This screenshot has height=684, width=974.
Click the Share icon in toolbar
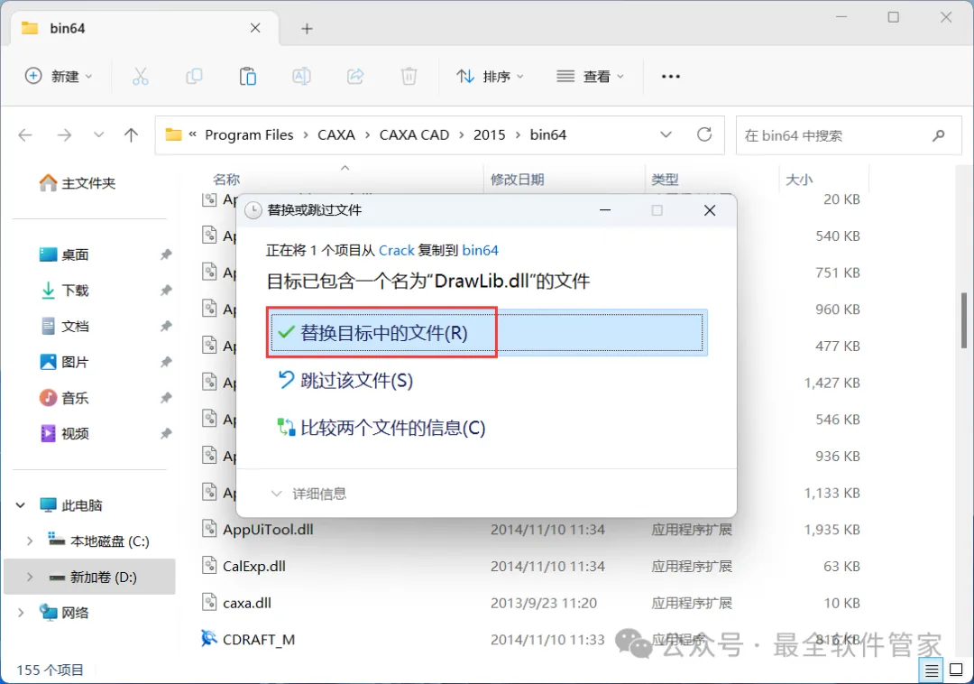[x=355, y=77]
